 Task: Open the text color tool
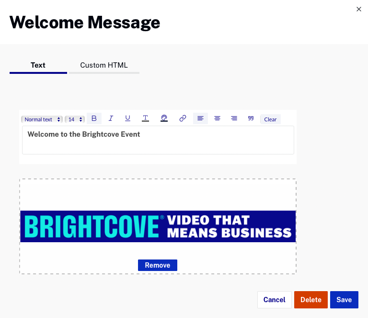(x=145, y=118)
